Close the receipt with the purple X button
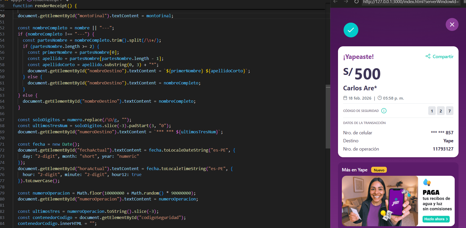This screenshot has width=466, height=228. pyautogui.click(x=452, y=24)
